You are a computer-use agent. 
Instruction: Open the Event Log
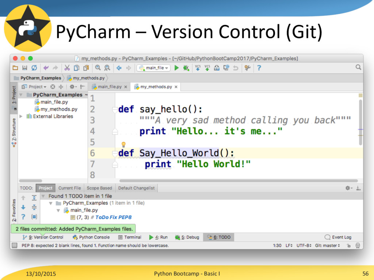[x=338, y=237]
